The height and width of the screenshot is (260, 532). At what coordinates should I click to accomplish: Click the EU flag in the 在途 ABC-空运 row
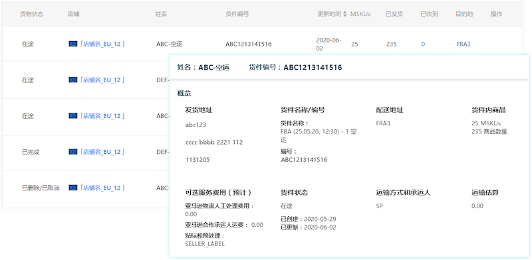[72, 44]
